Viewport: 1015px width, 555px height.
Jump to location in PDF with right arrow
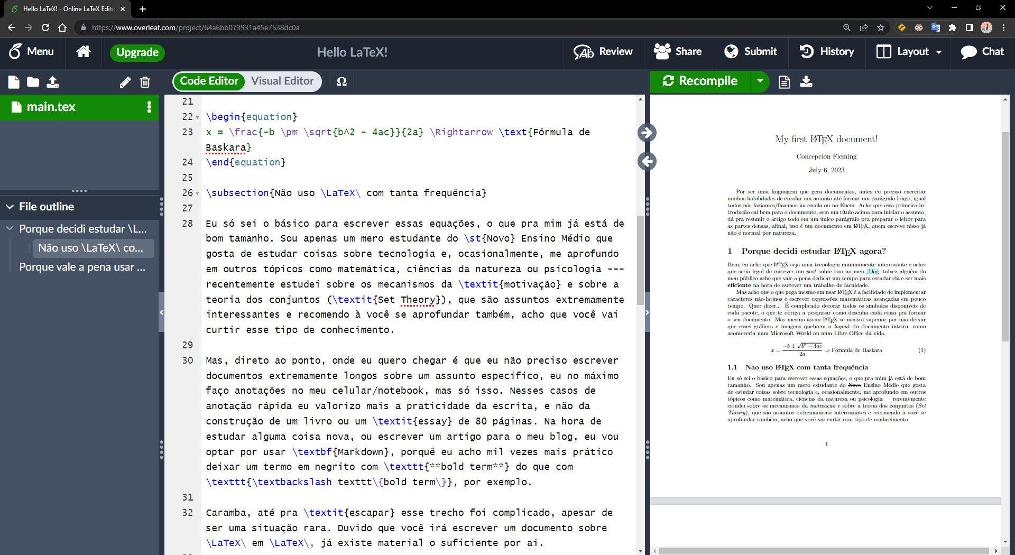647,133
